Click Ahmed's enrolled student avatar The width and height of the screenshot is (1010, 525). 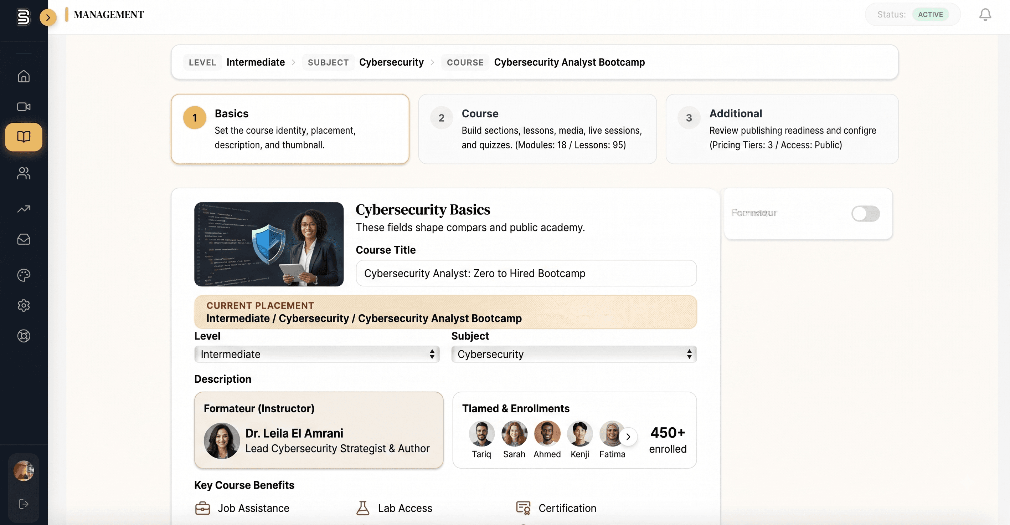[x=547, y=433]
